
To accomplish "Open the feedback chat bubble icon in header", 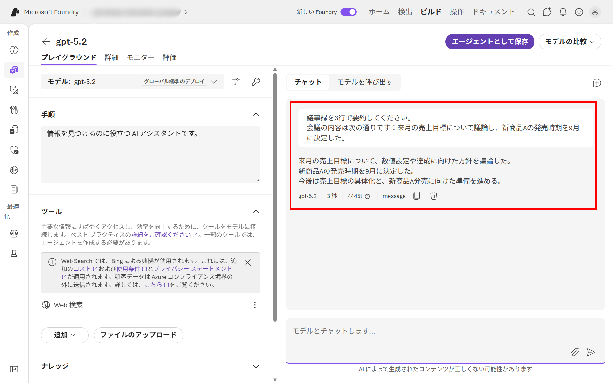I will (x=547, y=12).
